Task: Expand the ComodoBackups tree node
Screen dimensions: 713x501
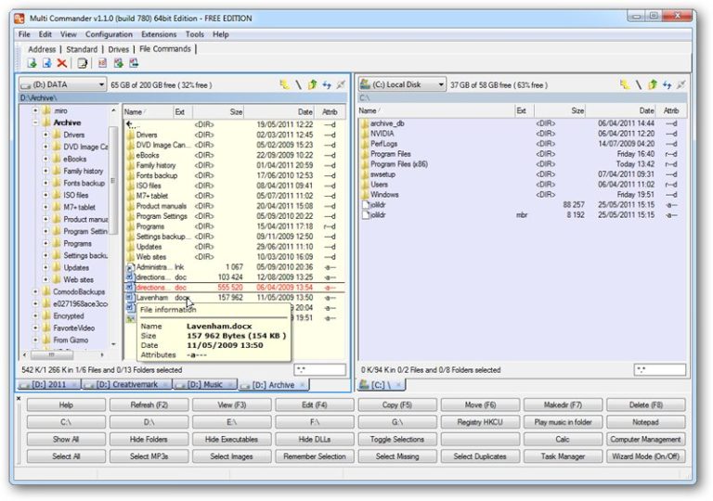Action: pos(33,291)
